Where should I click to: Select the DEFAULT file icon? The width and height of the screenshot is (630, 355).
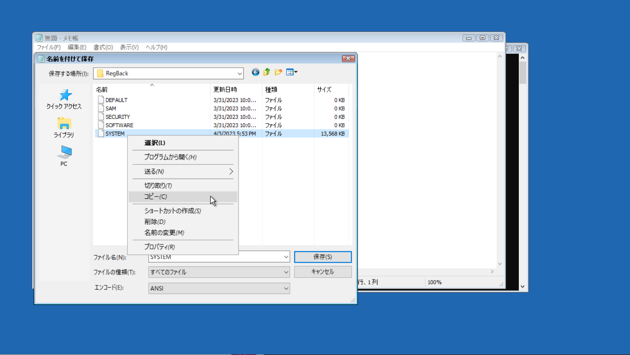(101, 100)
